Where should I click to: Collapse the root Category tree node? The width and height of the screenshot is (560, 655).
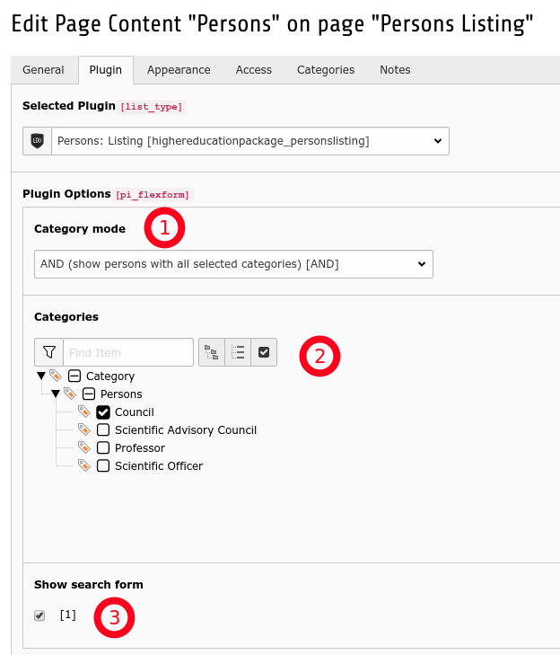pyautogui.click(x=41, y=376)
